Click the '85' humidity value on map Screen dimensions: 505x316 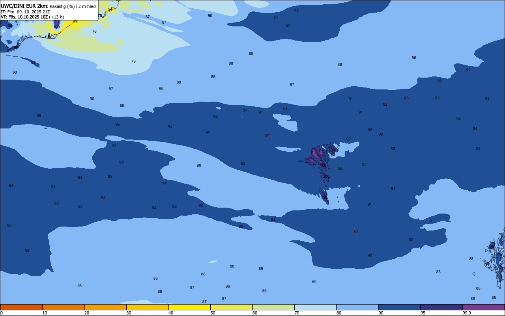[155, 279]
